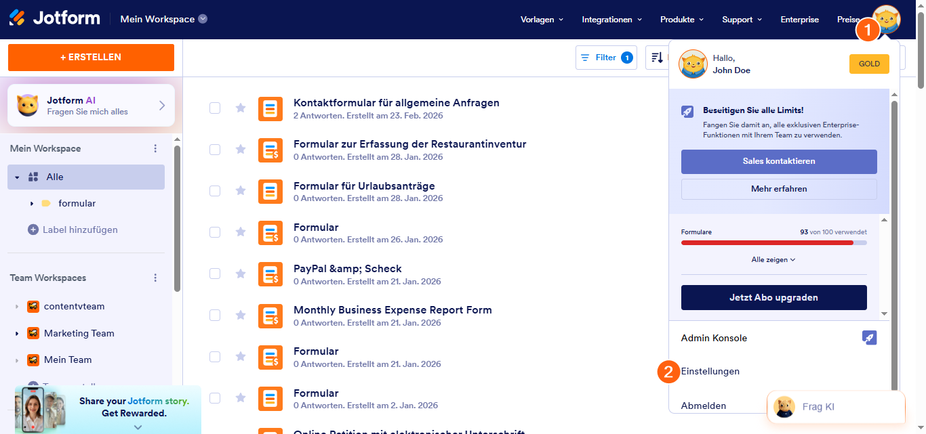
Task: Open the sort options icon in the toolbar
Action: coord(656,58)
